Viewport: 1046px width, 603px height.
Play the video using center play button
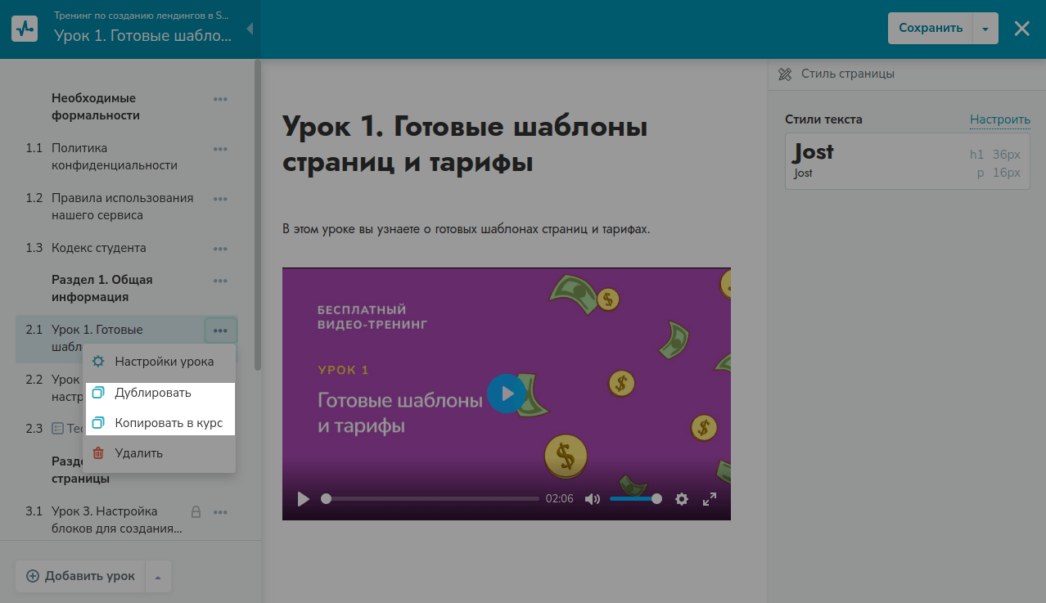pos(507,394)
